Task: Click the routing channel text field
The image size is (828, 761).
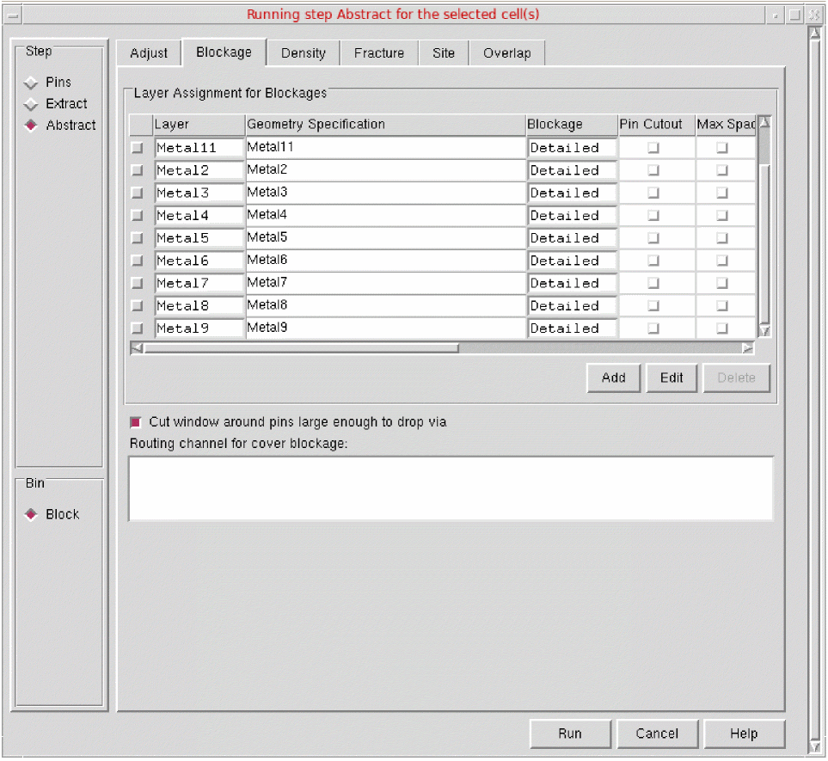Action: [451, 488]
